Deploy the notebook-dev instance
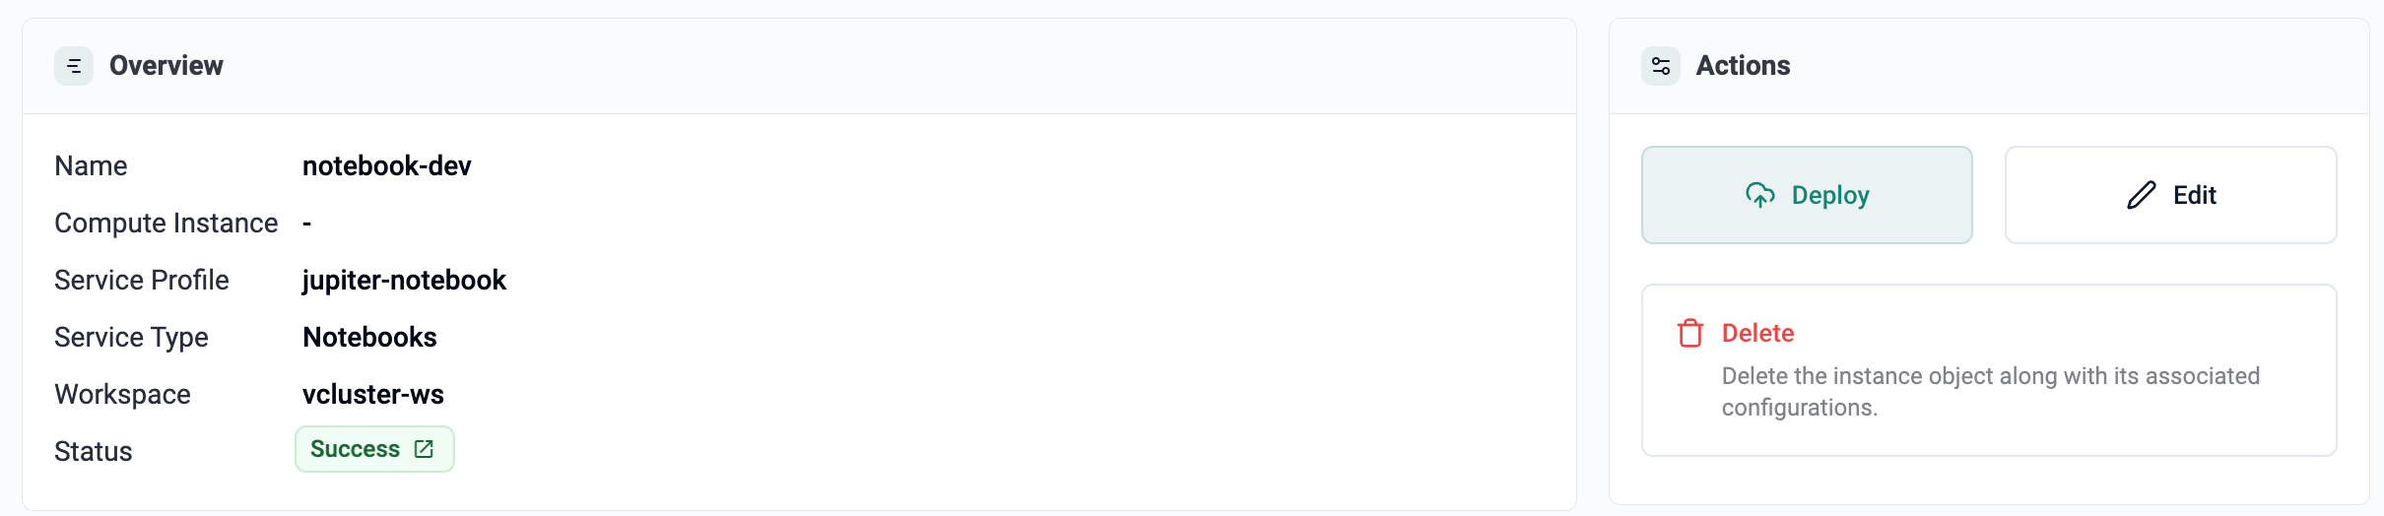 1807,195
